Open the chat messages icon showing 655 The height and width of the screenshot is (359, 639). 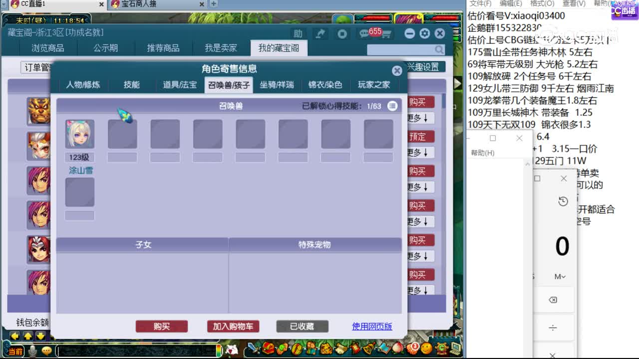[x=364, y=33]
